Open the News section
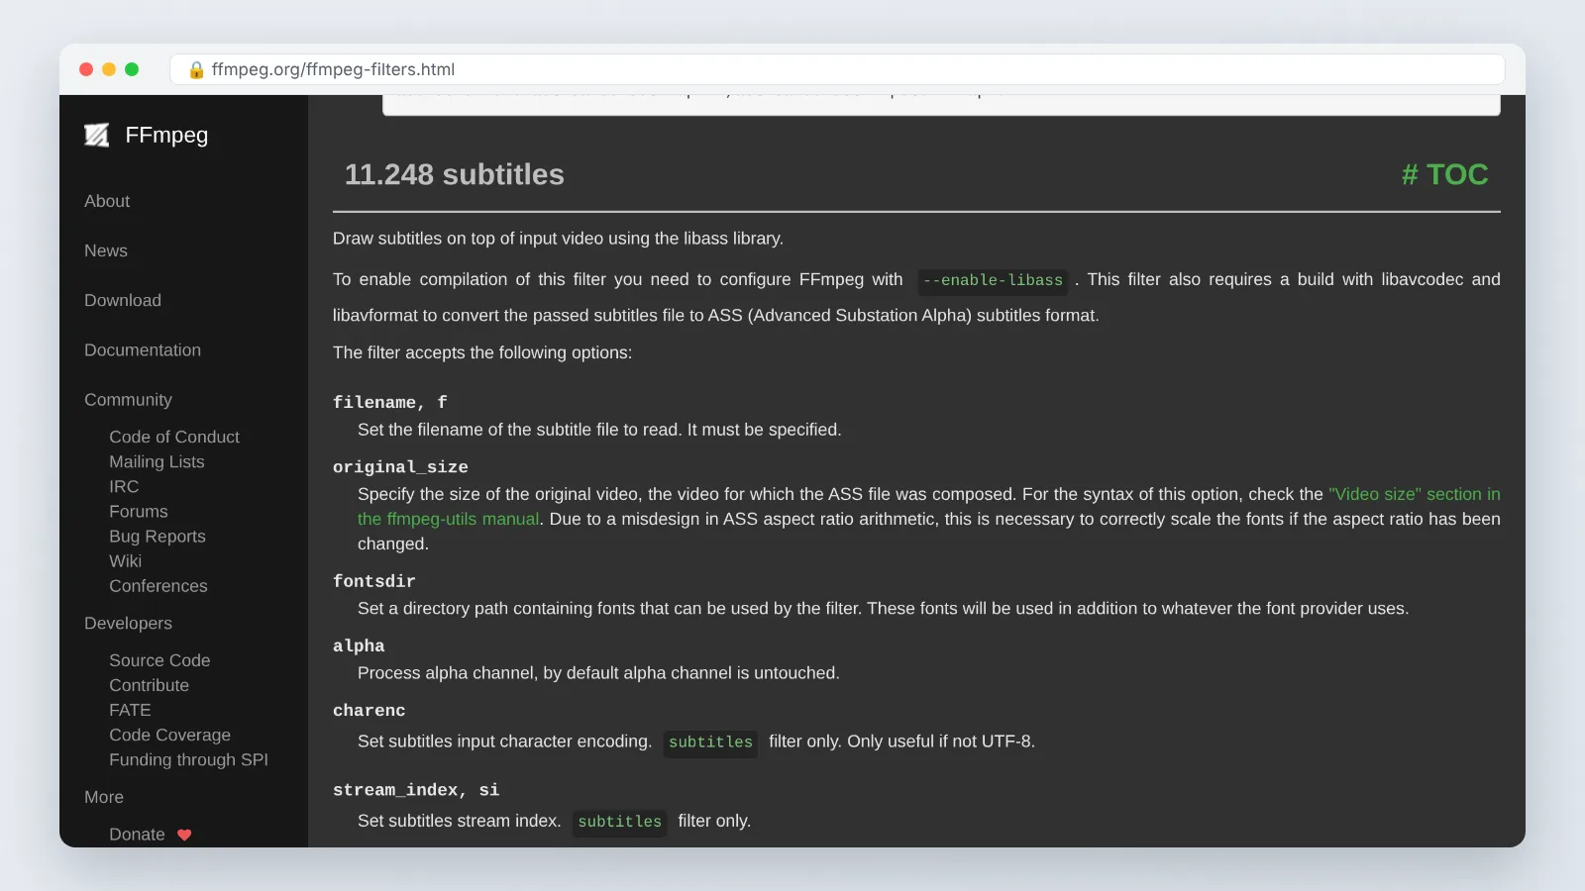This screenshot has height=891, width=1585. (x=106, y=250)
